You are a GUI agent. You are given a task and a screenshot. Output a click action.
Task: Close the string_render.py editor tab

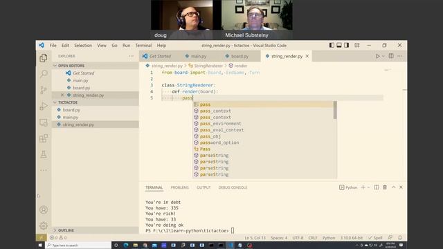point(307,56)
